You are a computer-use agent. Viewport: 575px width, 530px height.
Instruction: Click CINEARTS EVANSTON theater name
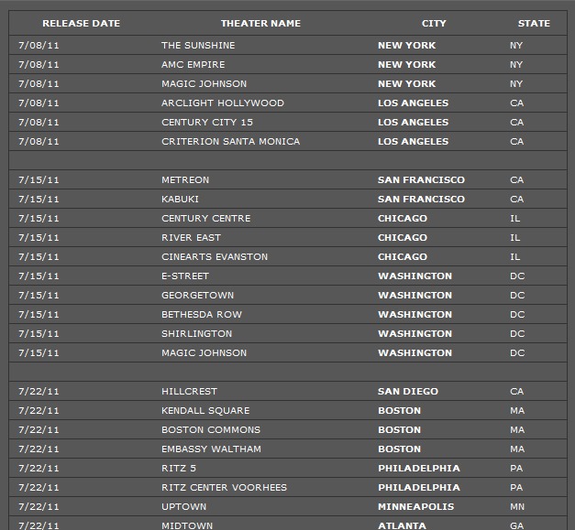[x=215, y=256]
